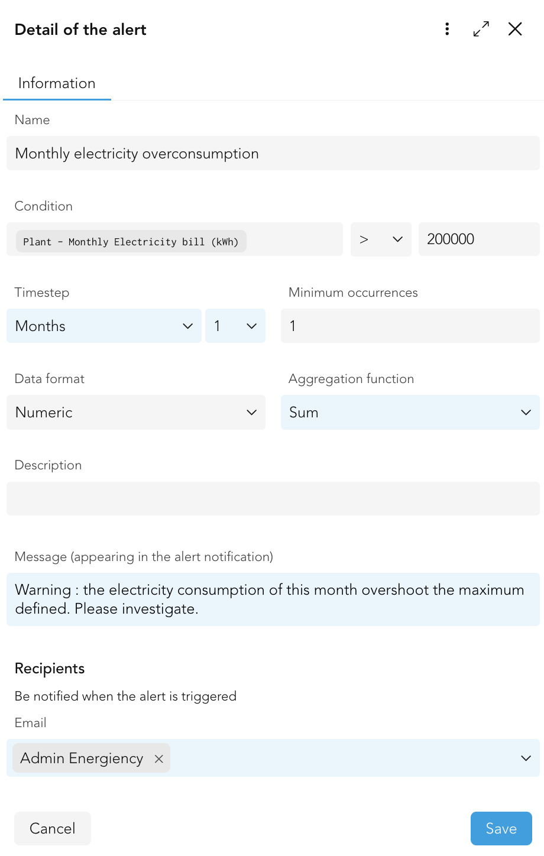The image size is (544, 856).
Task: Select the Plant Monthly Electricity bill tag
Action: click(131, 241)
